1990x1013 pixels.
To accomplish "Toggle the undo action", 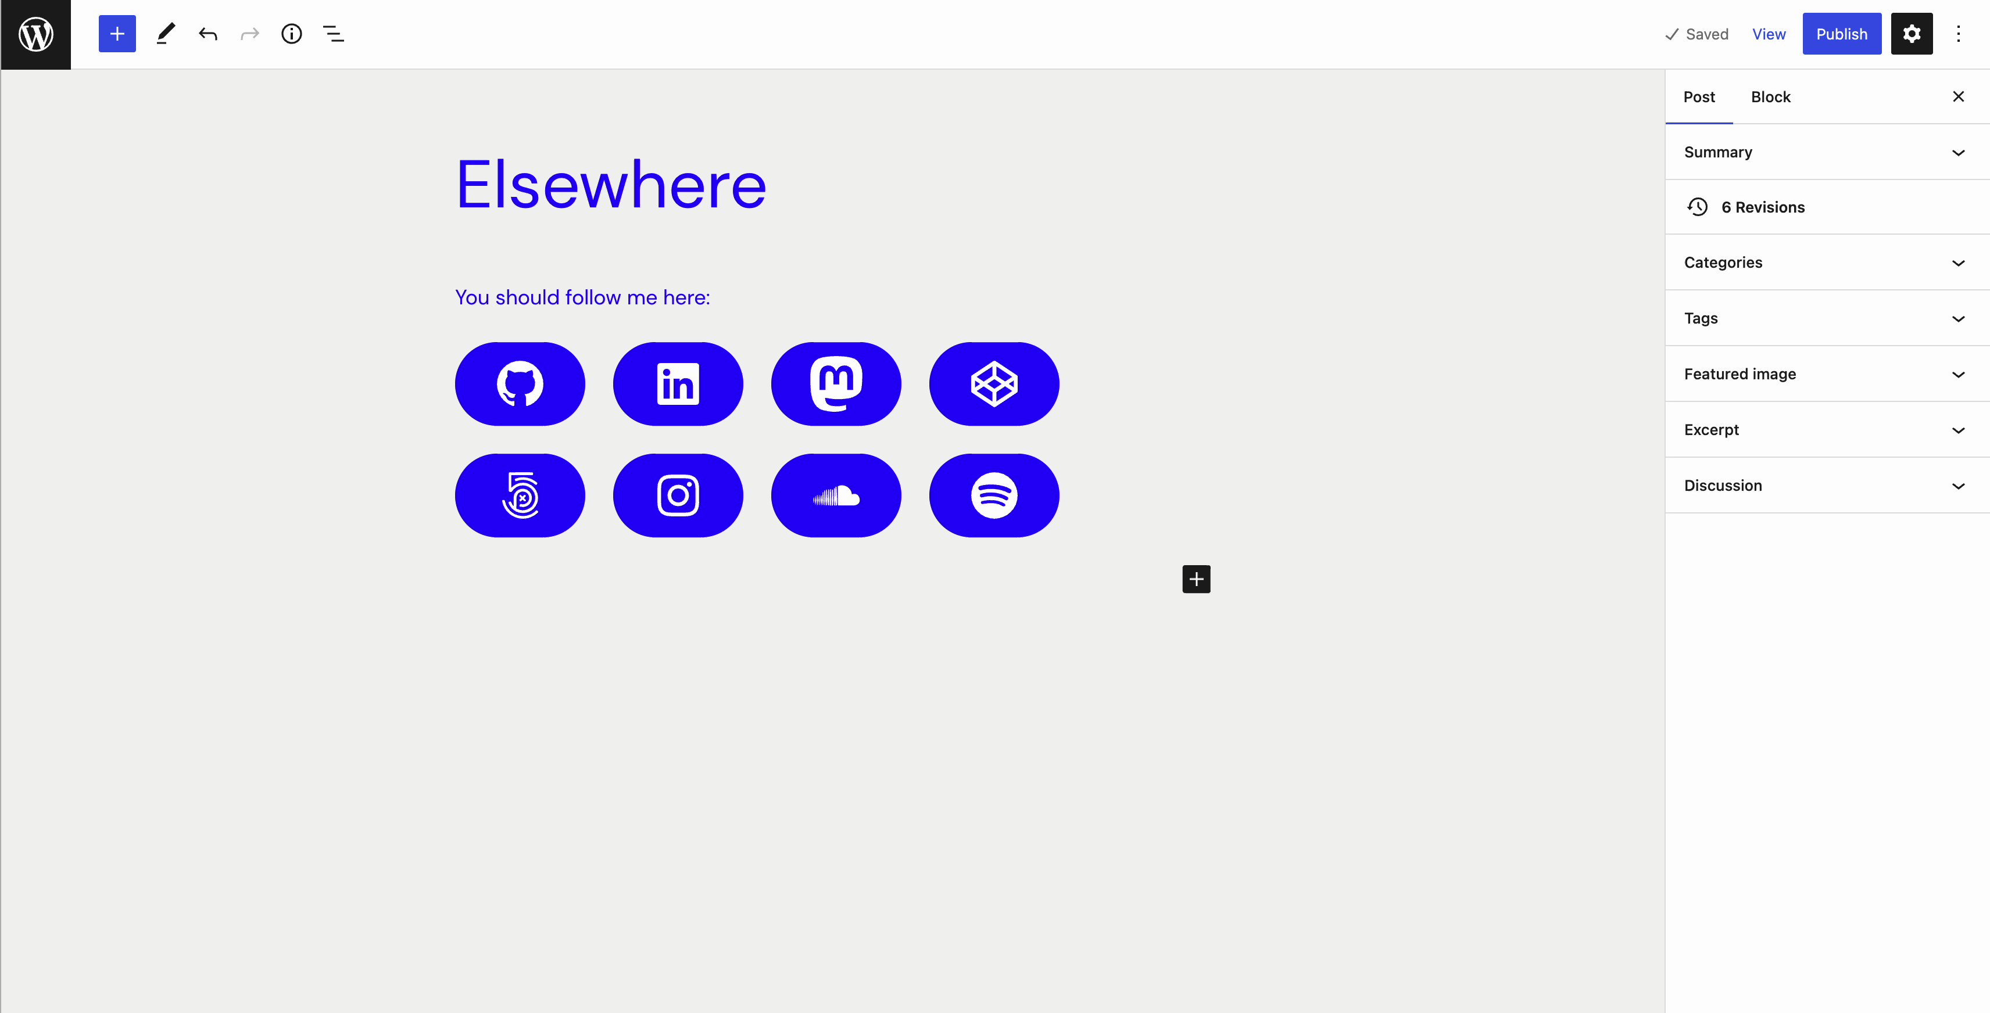I will click(207, 34).
